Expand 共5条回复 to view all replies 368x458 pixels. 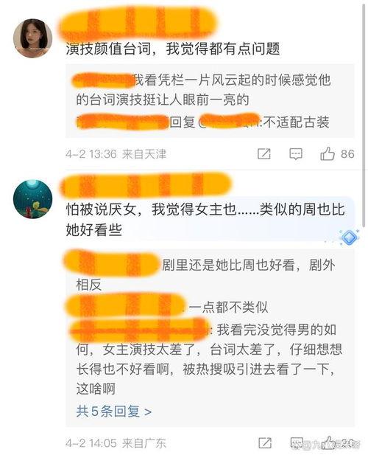tap(114, 412)
